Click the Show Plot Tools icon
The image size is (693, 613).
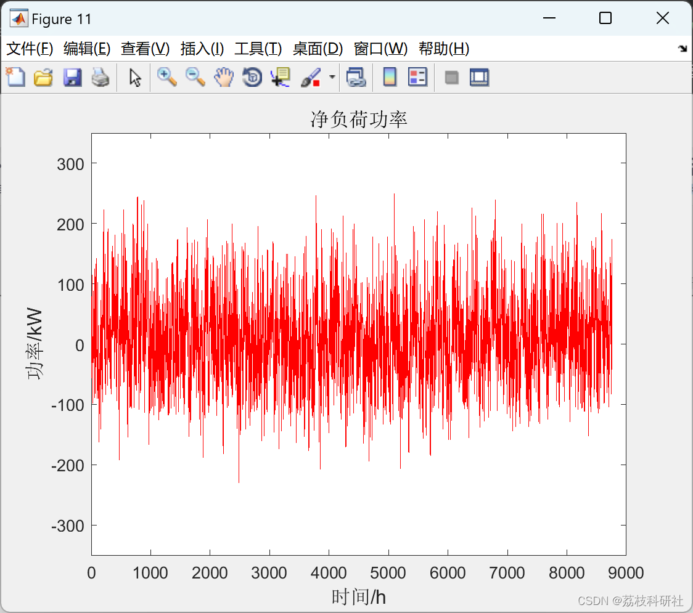[479, 77]
